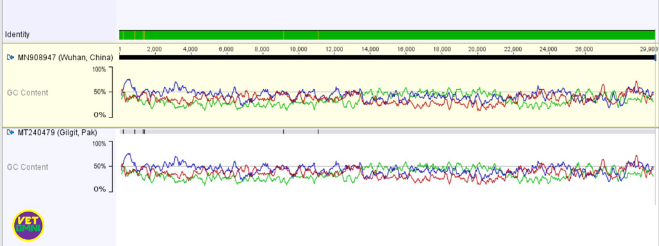Click the 10,000 position on the ruler
659x246 pixels.
coord(298,49)
